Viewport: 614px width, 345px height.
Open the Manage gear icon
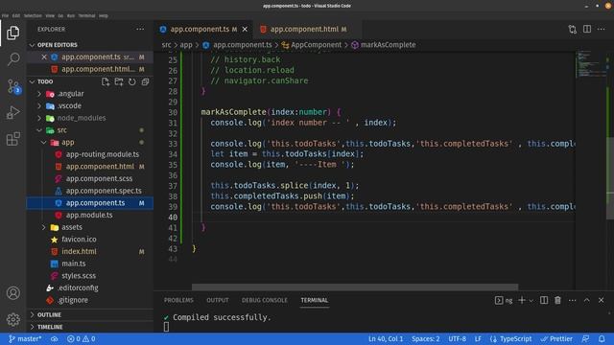pos(12,319)
